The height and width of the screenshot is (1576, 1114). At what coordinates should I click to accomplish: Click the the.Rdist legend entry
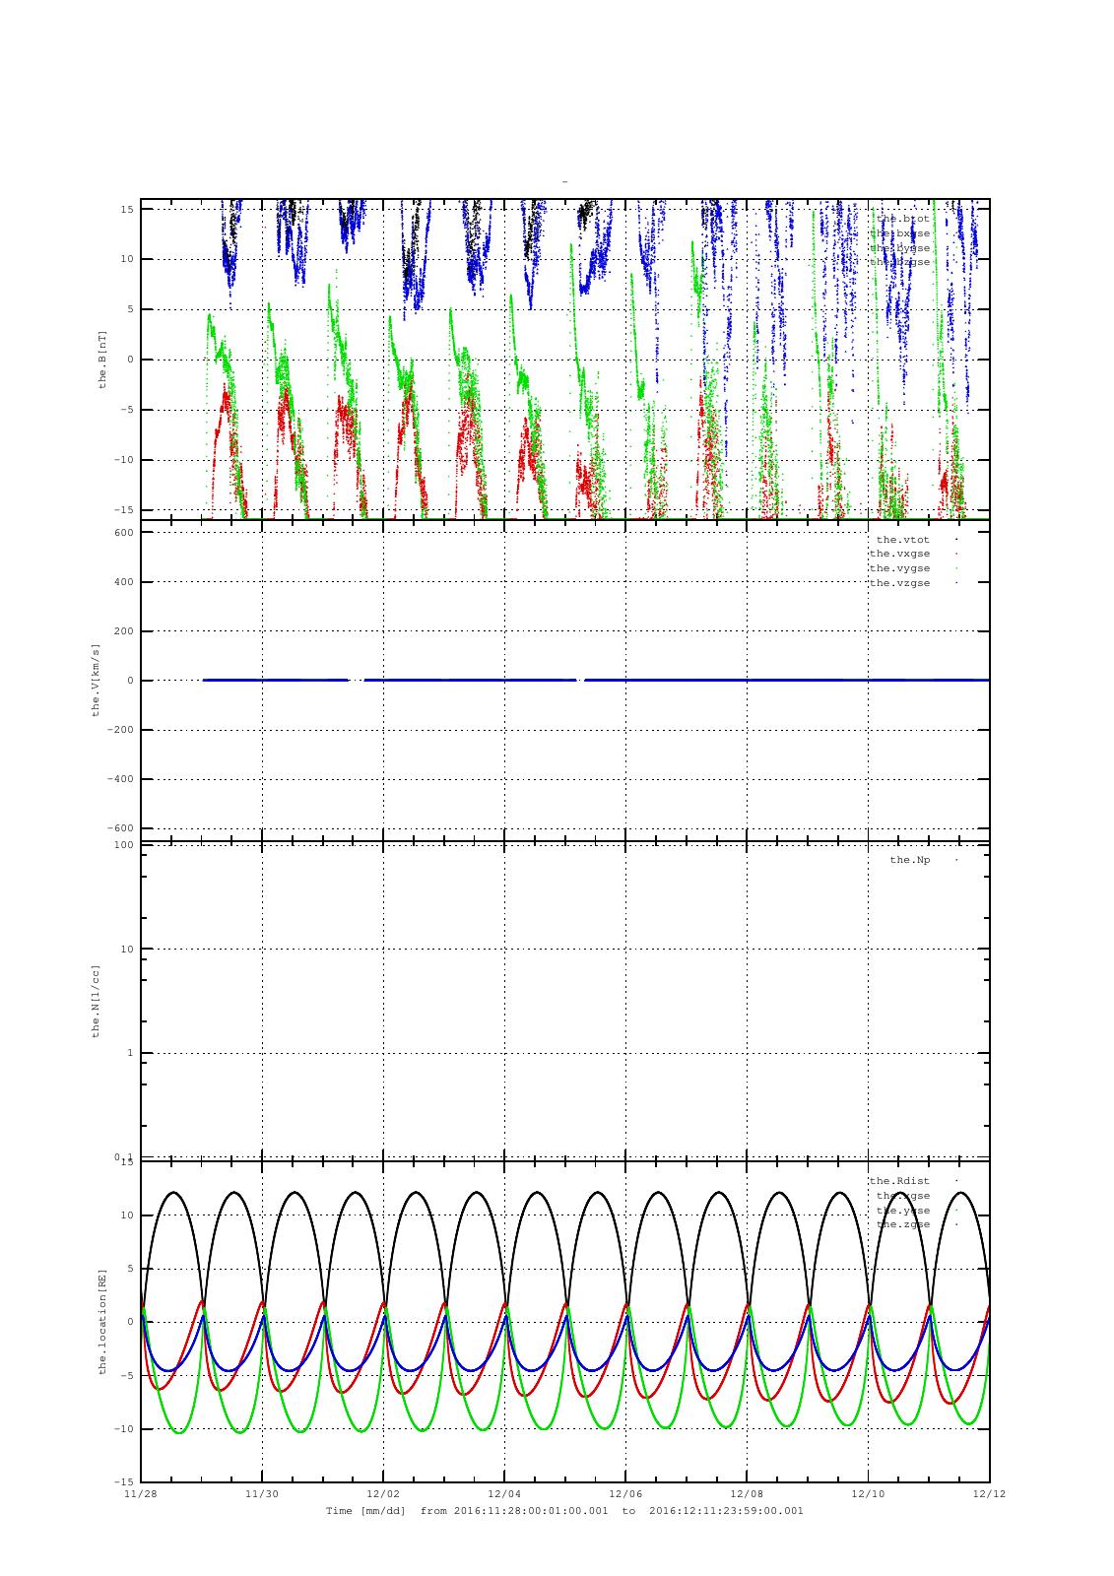click(x=899, y=1181)
